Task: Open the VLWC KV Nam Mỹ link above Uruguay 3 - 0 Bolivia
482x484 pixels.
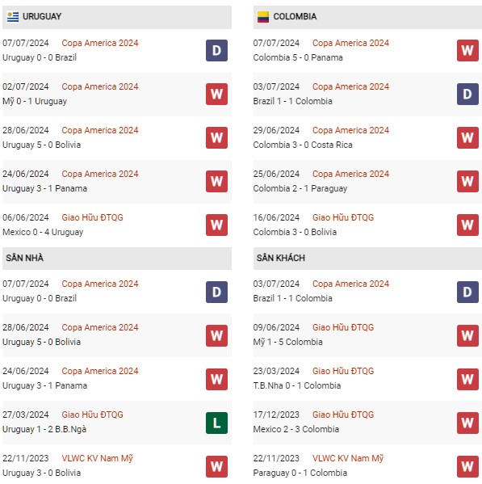Action: 97,458
